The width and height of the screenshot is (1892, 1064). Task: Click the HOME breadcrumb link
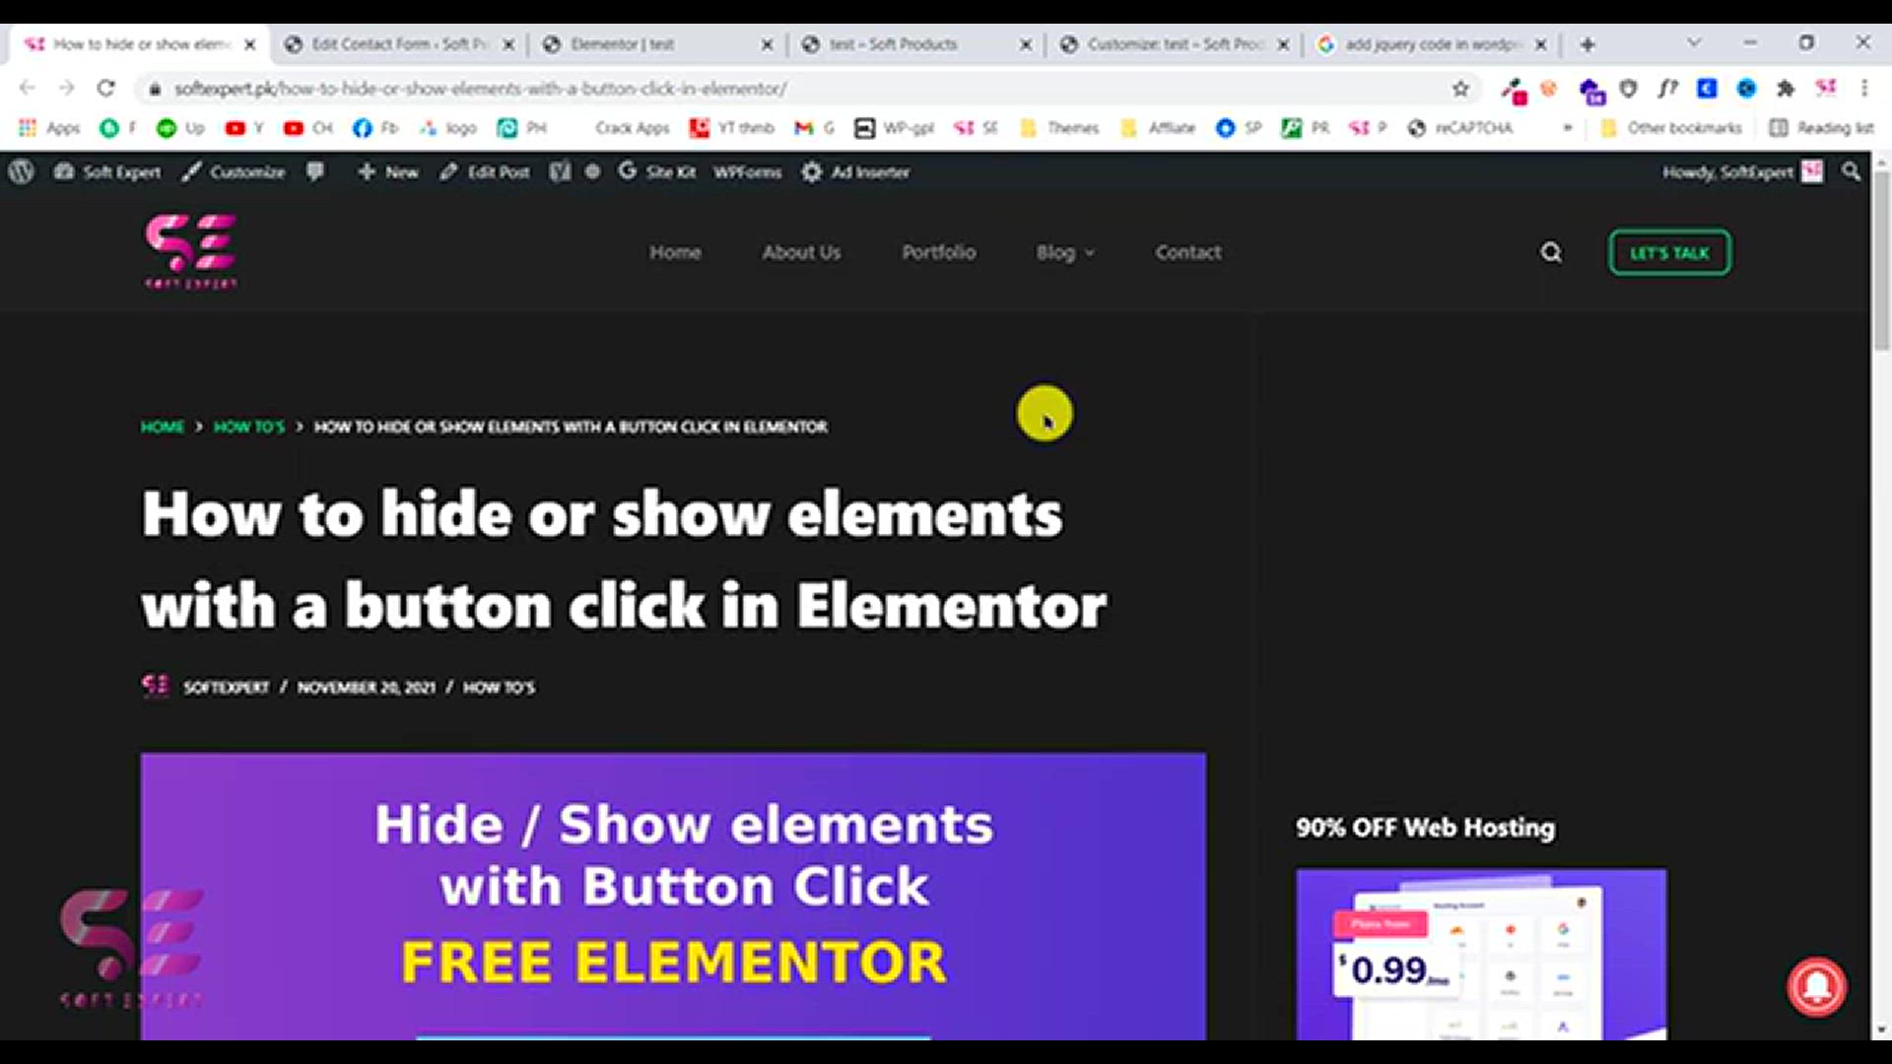point(163,427)
